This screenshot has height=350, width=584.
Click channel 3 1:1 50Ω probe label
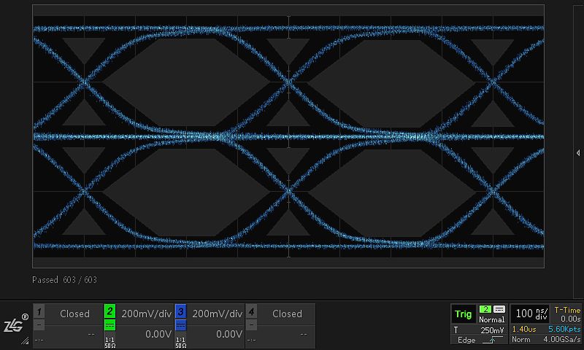point(180,343)
